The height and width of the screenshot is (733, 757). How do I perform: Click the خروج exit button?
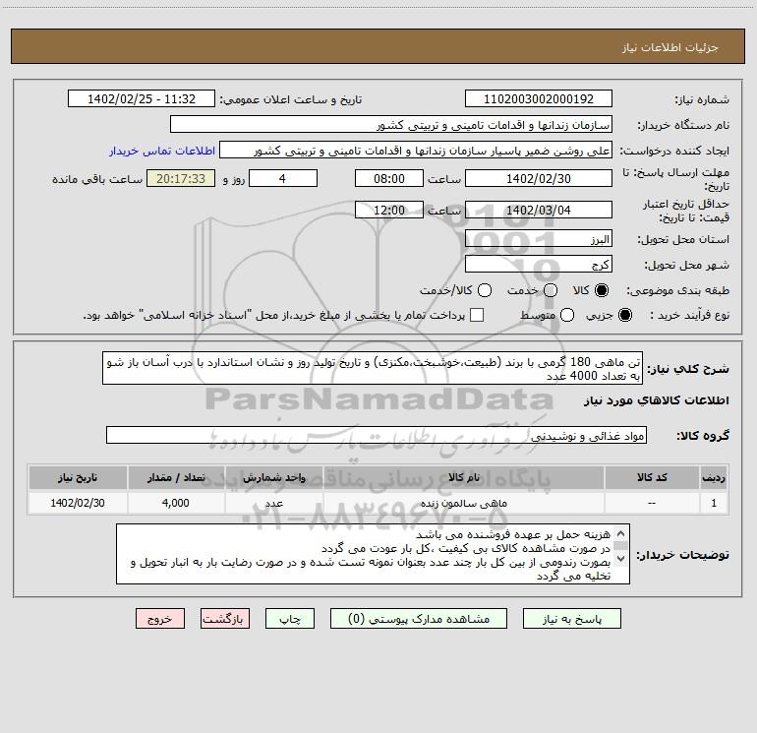160,619
